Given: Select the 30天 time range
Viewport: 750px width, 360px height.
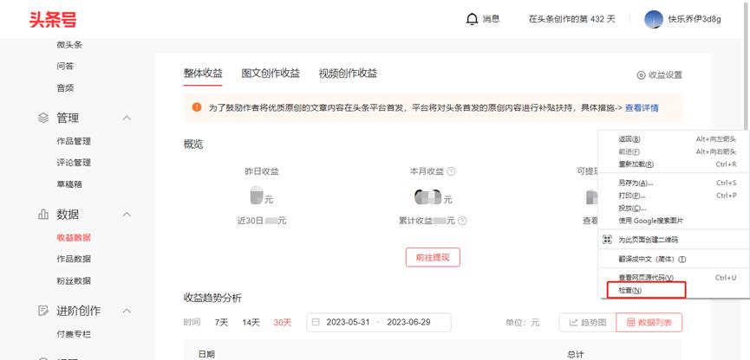Looking at the screenshot, I should [282, 322].
